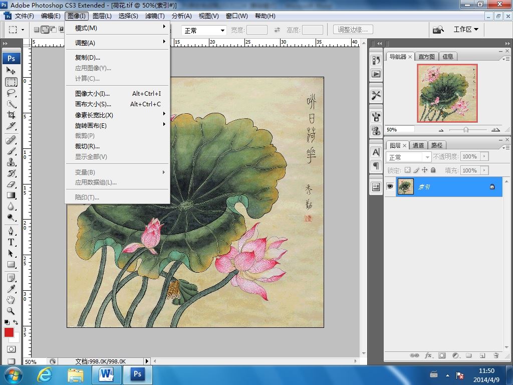
Task: Open Microsoft Word from the taskbar
Action: [107, 374]
